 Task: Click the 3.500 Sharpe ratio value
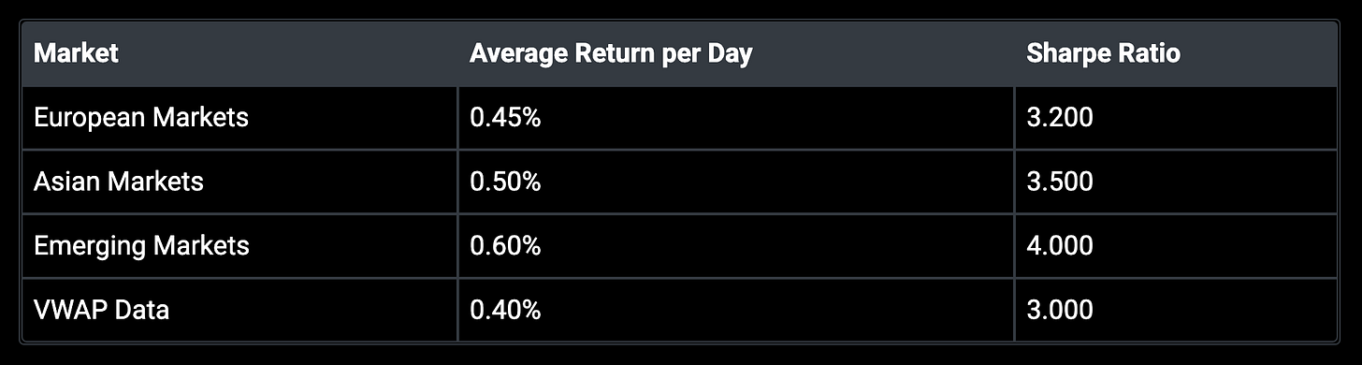point(1060,182)
